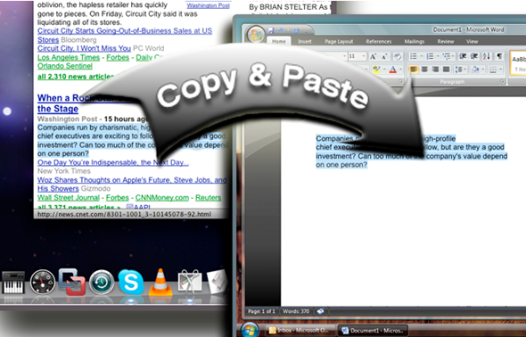
Task: Open the Los Angeles Times link
Action: 69,57
